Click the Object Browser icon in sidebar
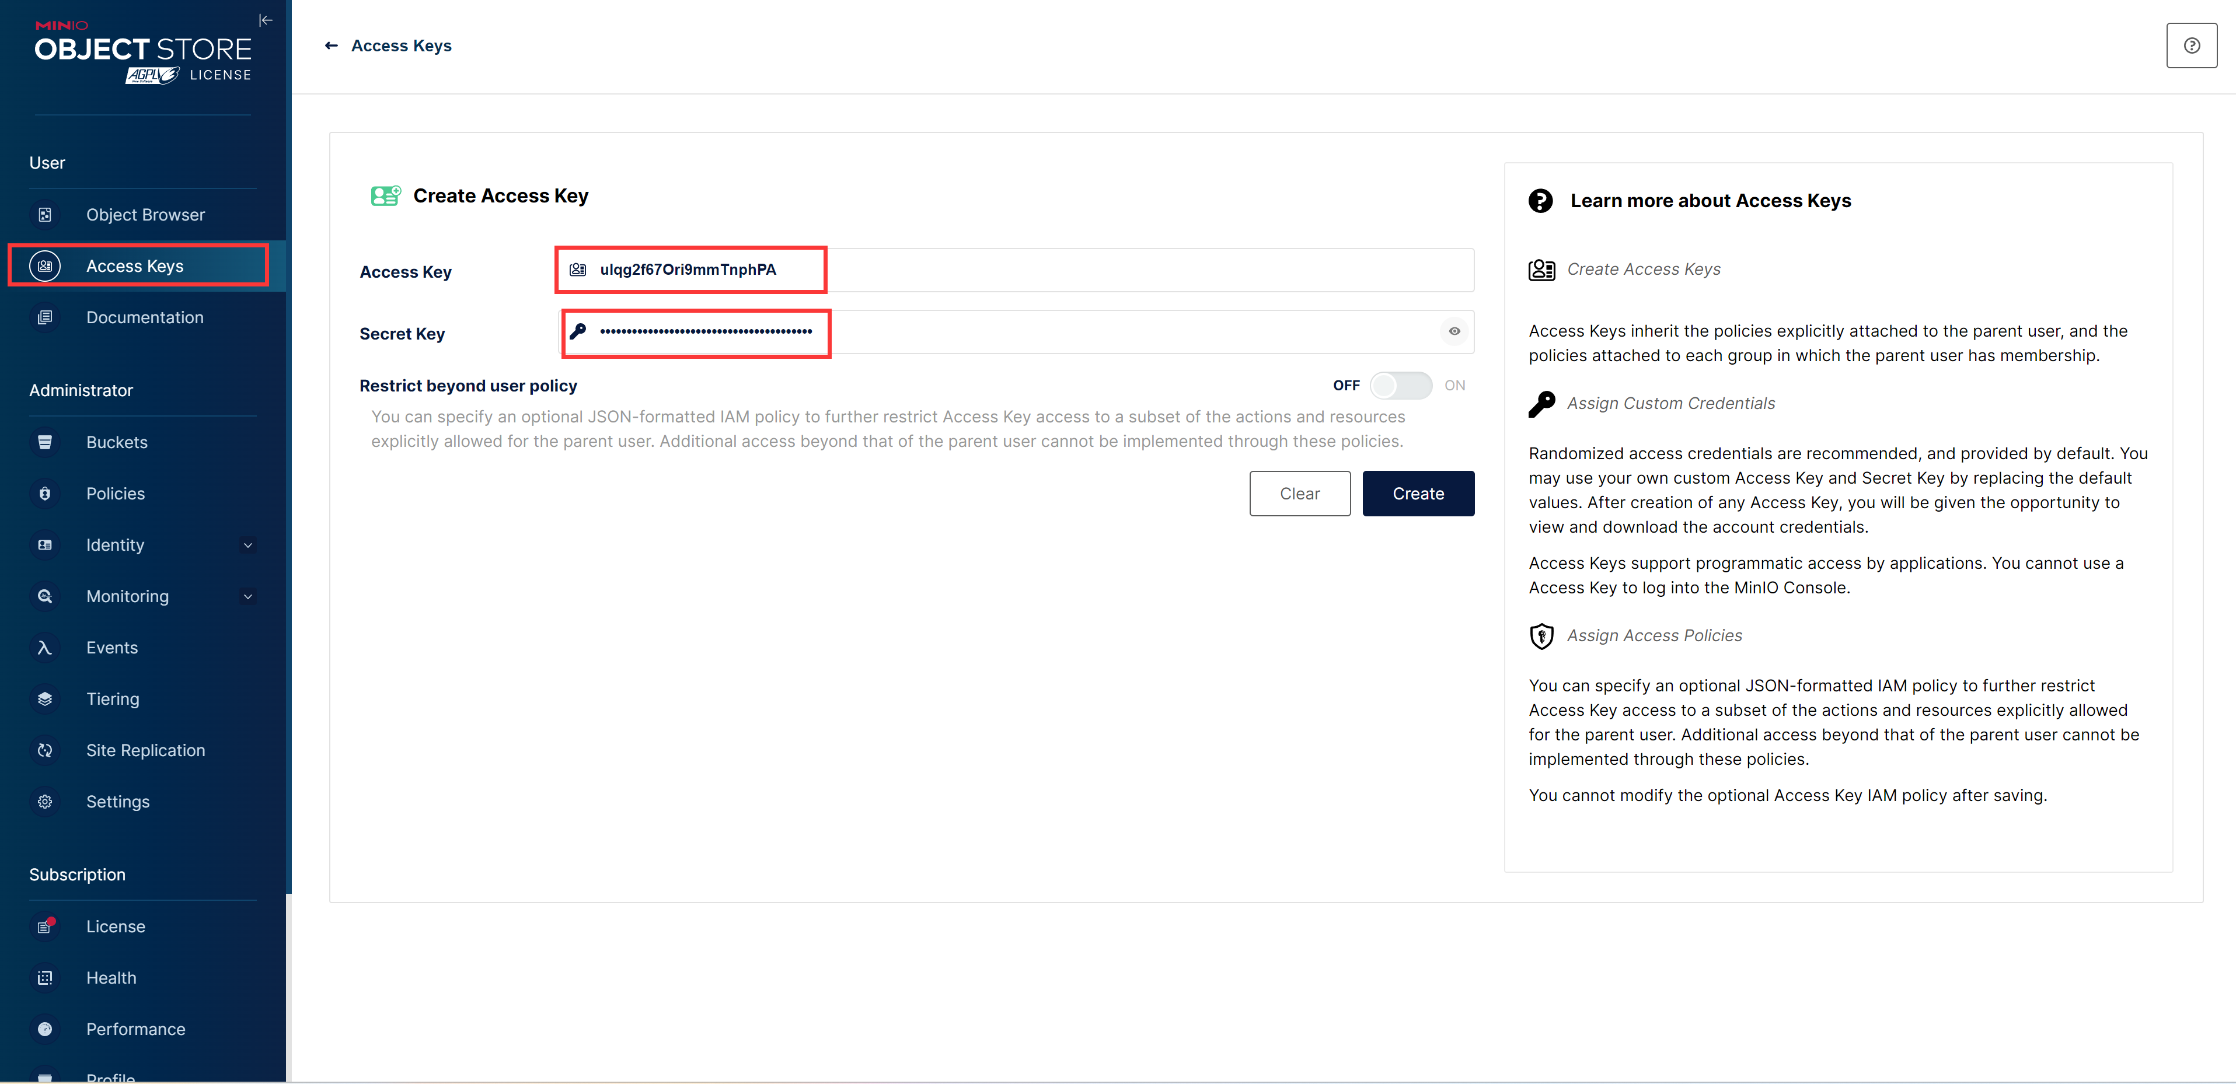2236x1084 pixels. coord(44,214)
